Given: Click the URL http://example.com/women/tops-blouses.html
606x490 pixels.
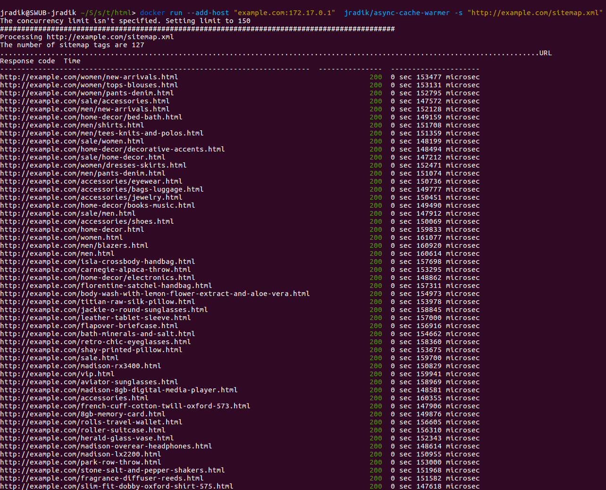Looking at the screenshot, I should [x=89, y=85].
